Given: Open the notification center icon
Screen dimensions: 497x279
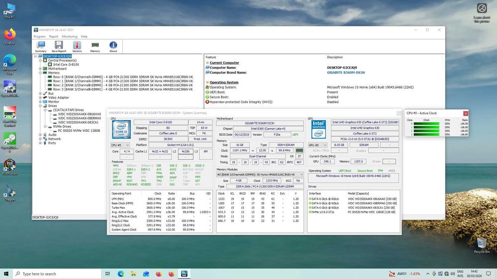Looking at the screenshot, I should (x=489, y=274).
